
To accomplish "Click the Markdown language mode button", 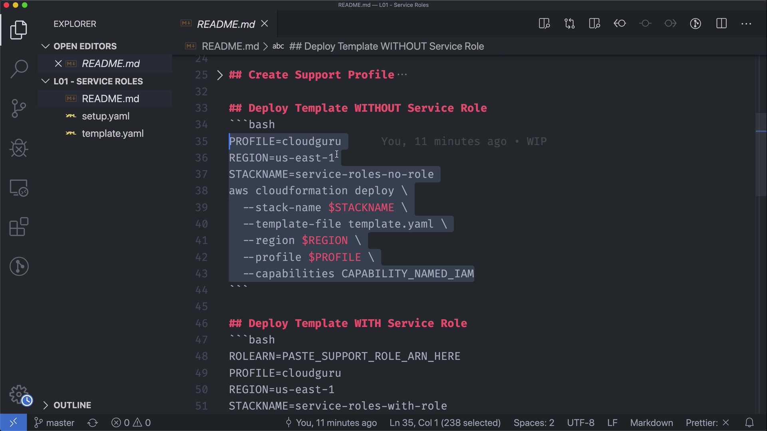I will (651, 423).
